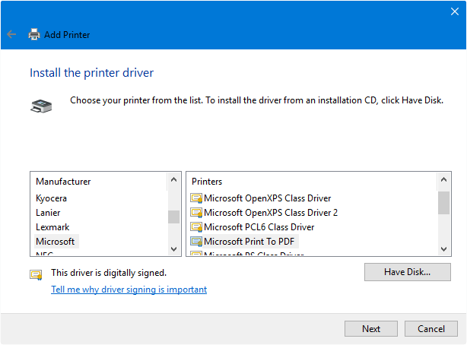Pick Microsoft PCL6 Class Driver

point(259,227)
